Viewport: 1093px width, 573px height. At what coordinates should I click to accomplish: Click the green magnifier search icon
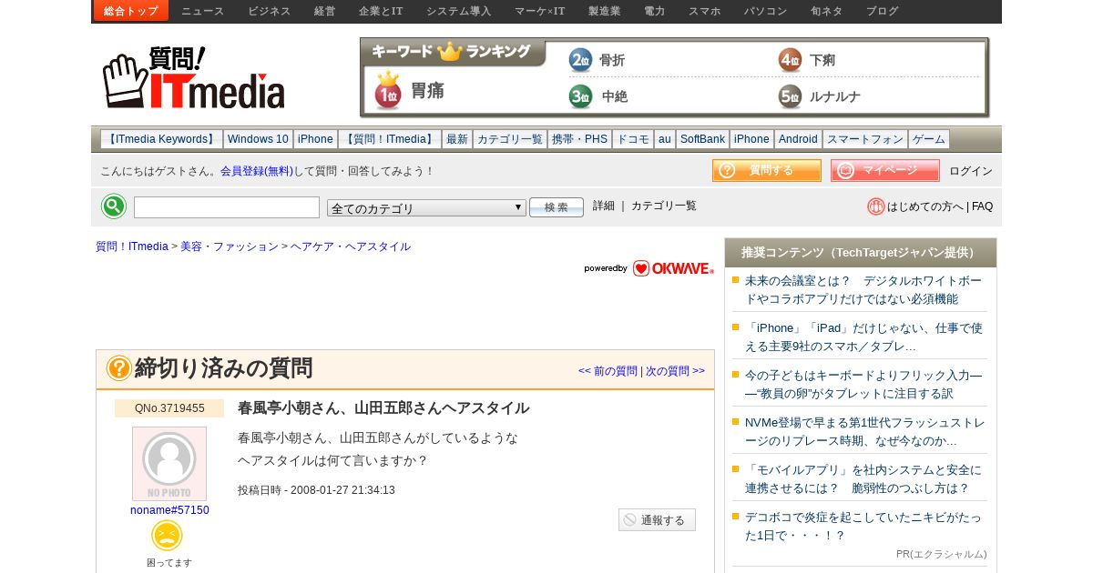114,206
